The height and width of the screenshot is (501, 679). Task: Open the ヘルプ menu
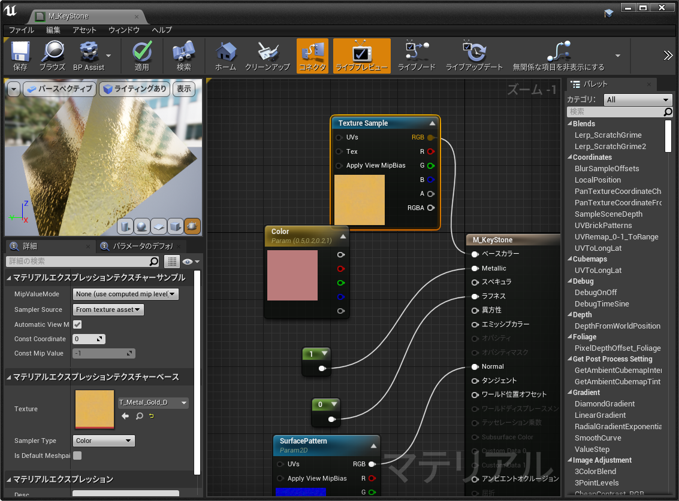[x=162, y=30]
